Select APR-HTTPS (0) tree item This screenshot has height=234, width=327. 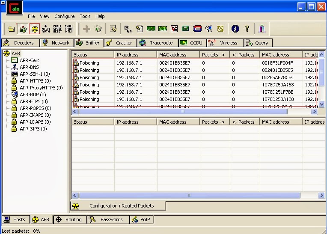point(35,81)
